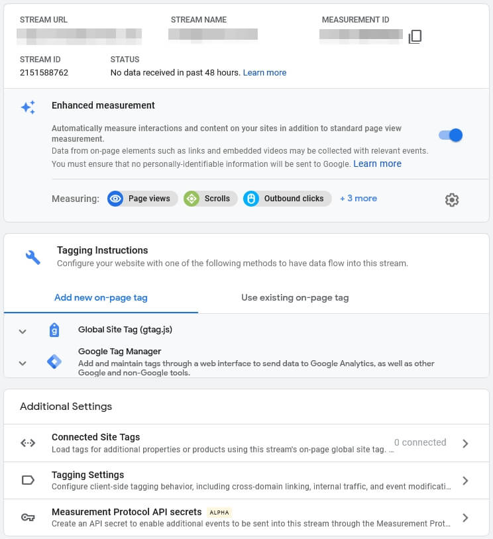This screenshot has width=493, height=539.
Task: Copy the Measurement ID with the copy icon
Action: [x=415, y=36]
